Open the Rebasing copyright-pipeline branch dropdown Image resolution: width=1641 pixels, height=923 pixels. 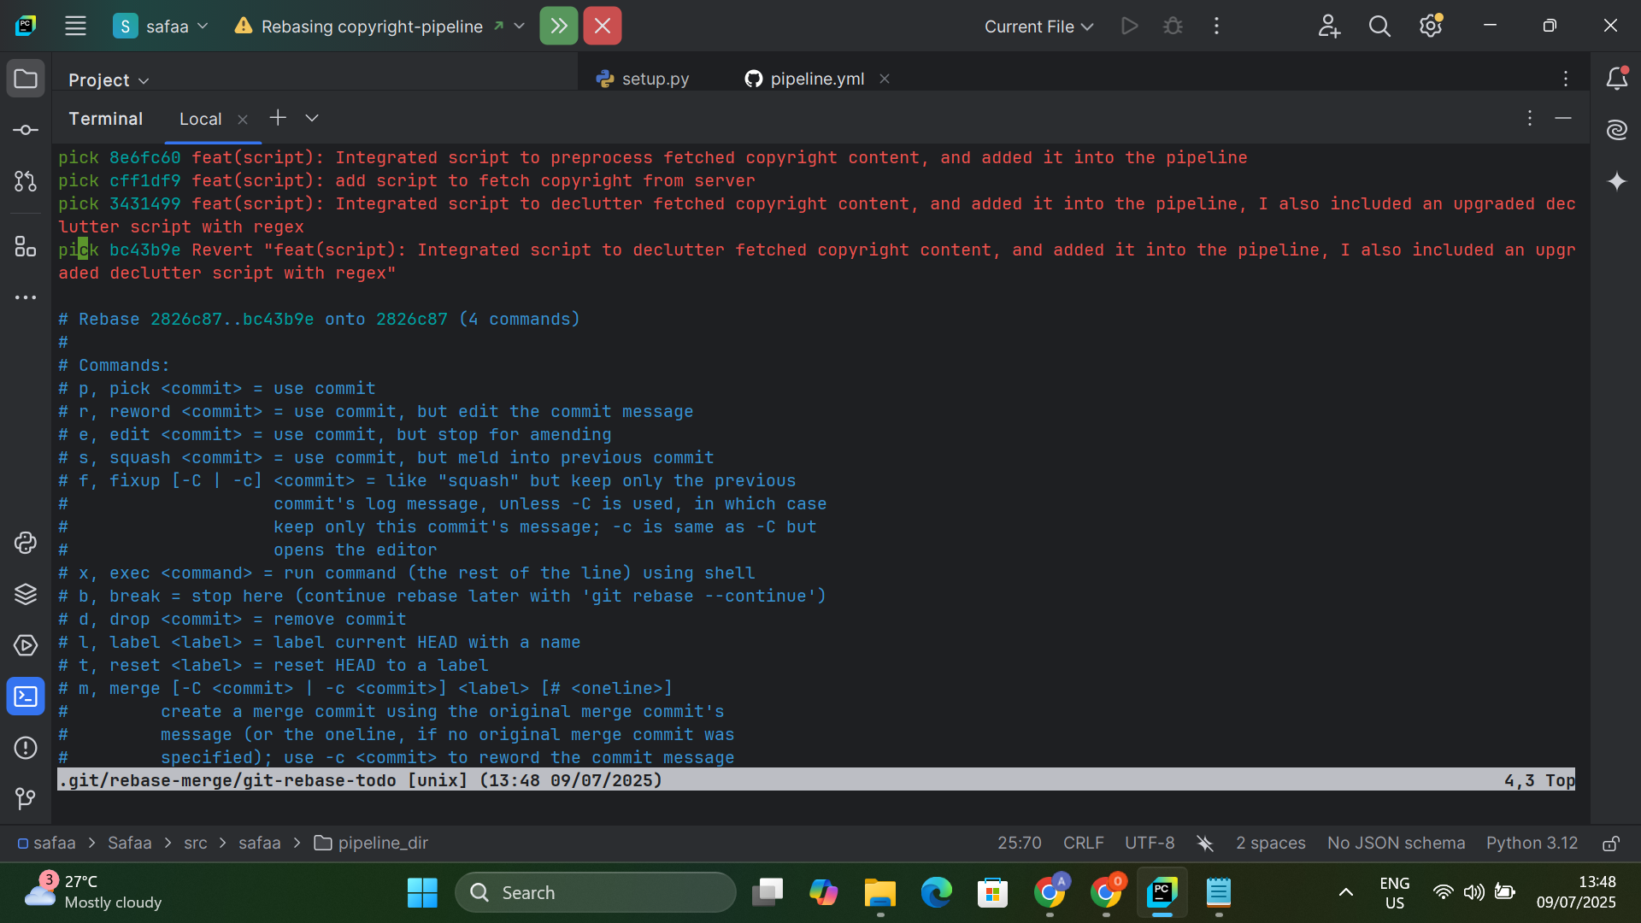pyautogui.click(x=379, y=26)
